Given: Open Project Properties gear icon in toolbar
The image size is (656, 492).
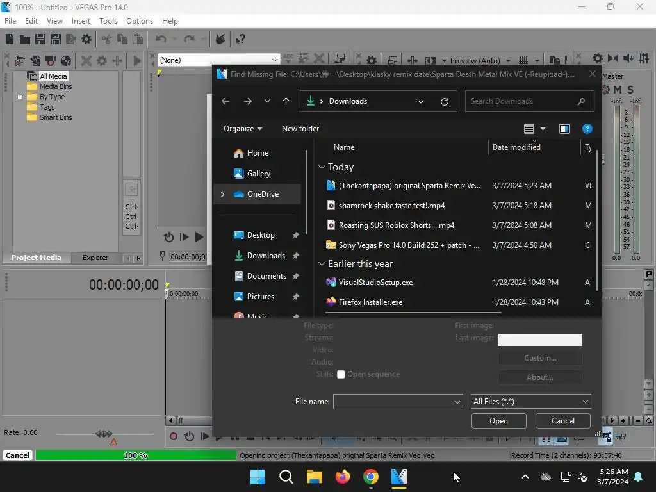Looking at the screenshot, I should coord(86,39).
